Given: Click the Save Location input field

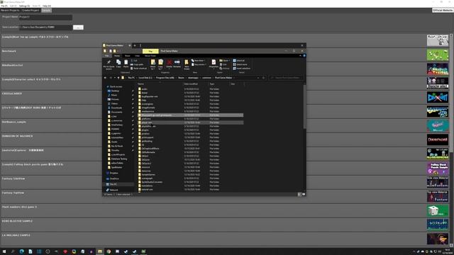Looking at the screenshot, I should pyautogui.click(x=45, y=27).
